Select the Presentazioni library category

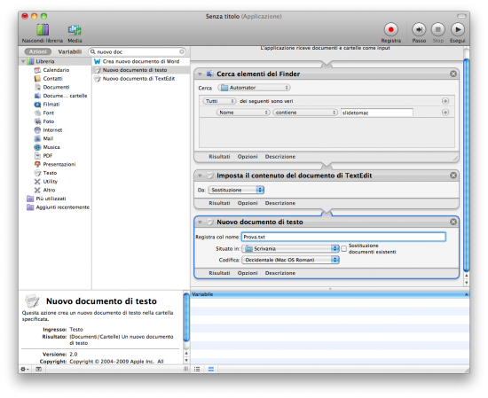[x=59, y=164]
